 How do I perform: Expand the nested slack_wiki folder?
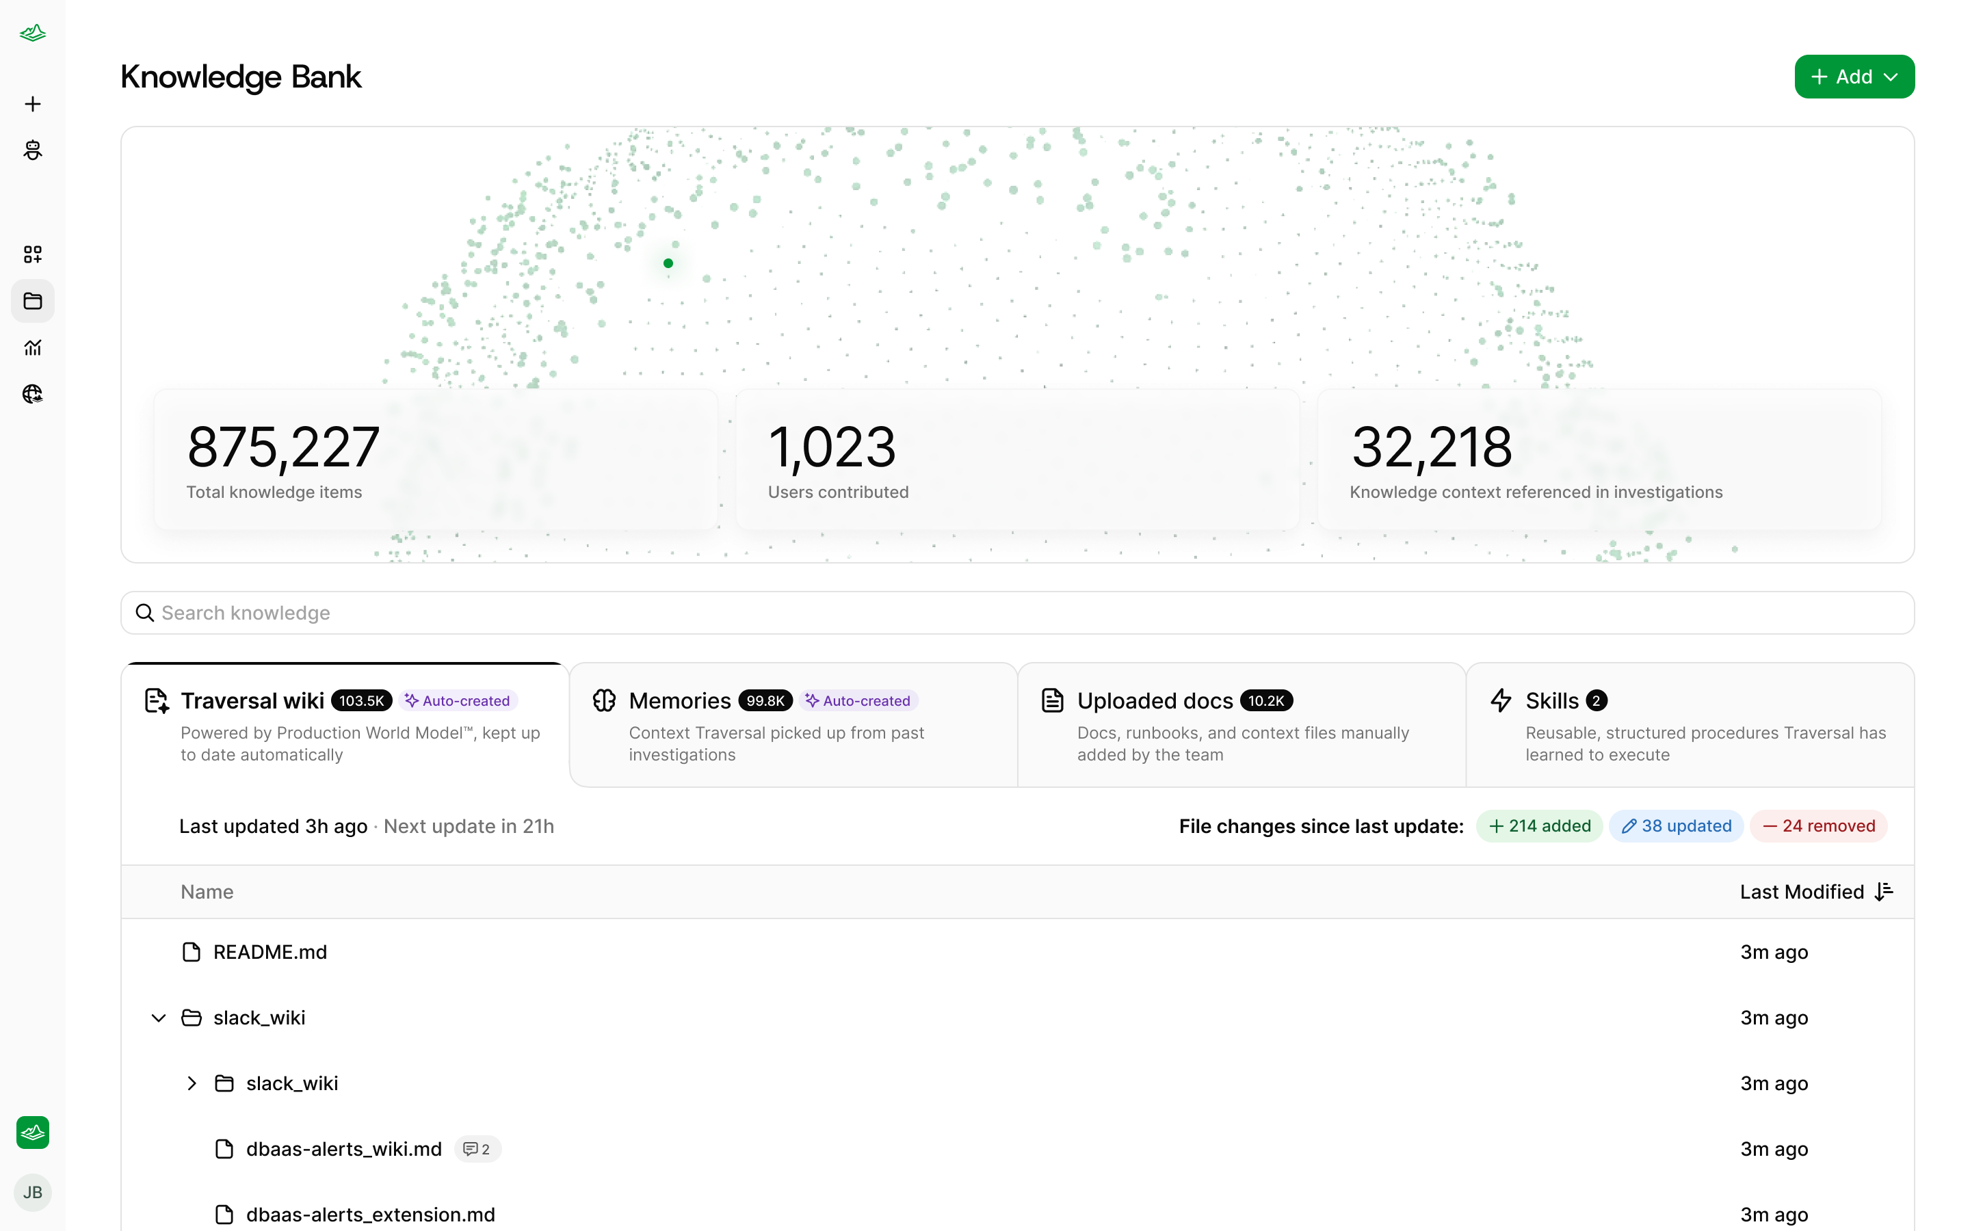point(192,1084)
